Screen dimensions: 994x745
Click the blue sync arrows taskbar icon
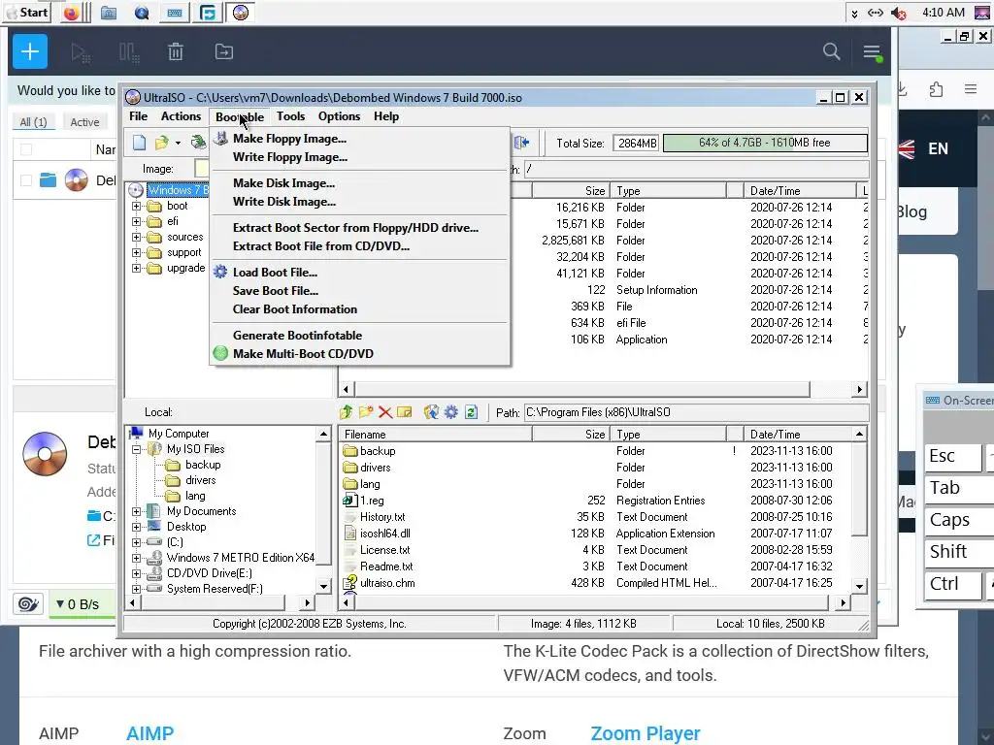[208, 13]
